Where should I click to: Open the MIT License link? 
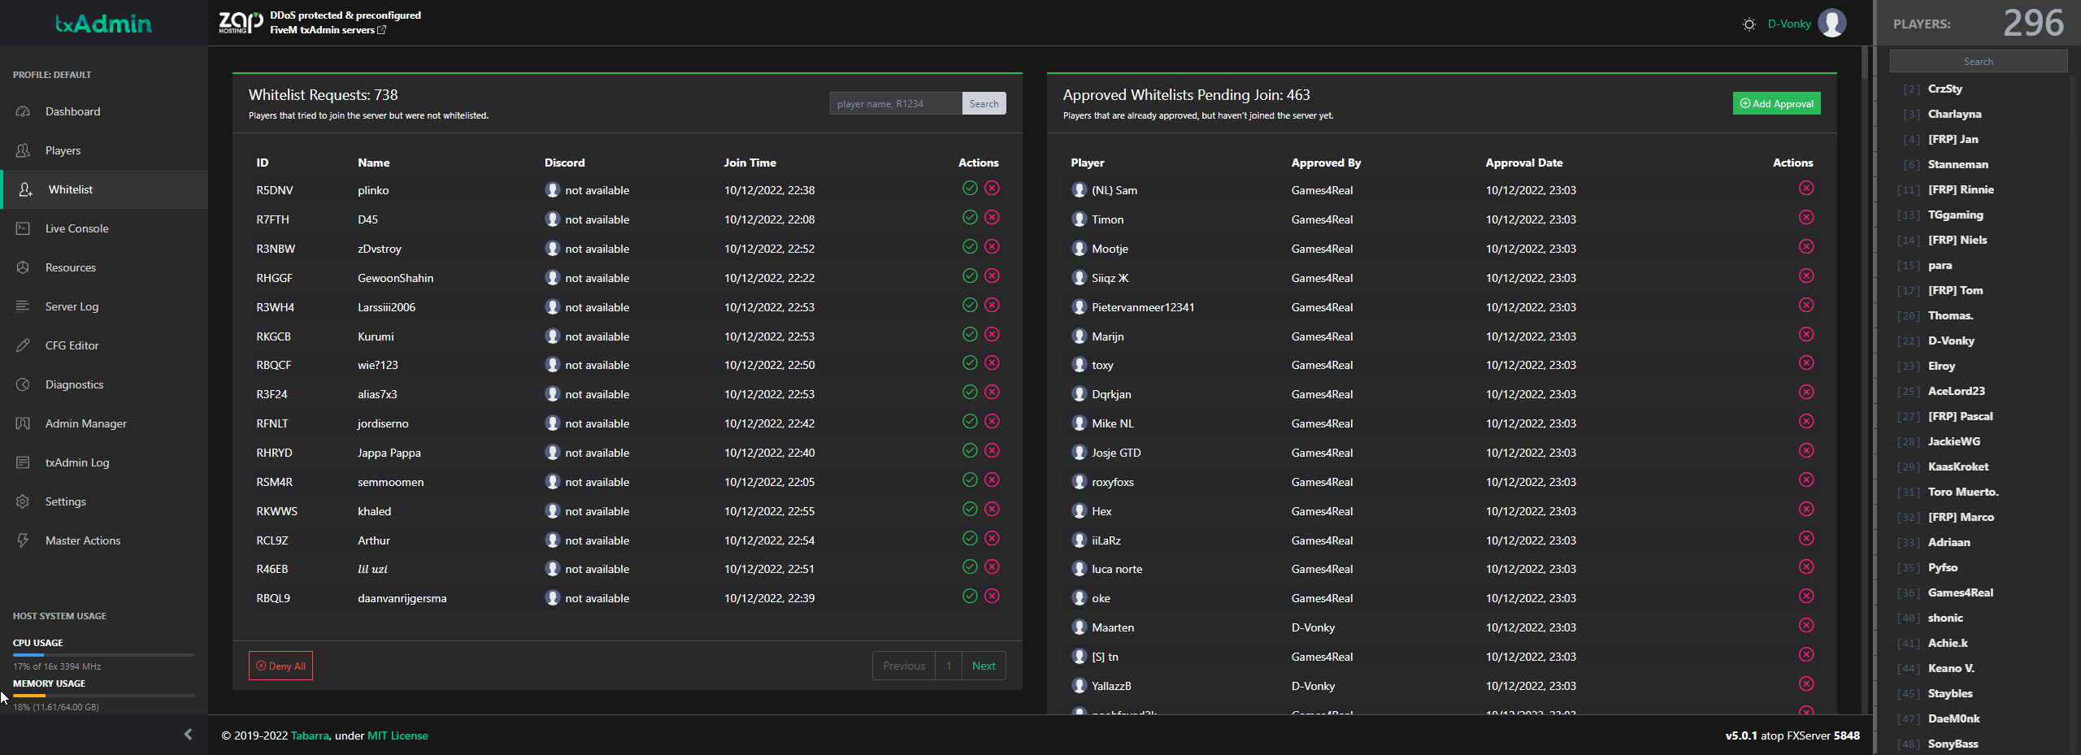[397, 735]
